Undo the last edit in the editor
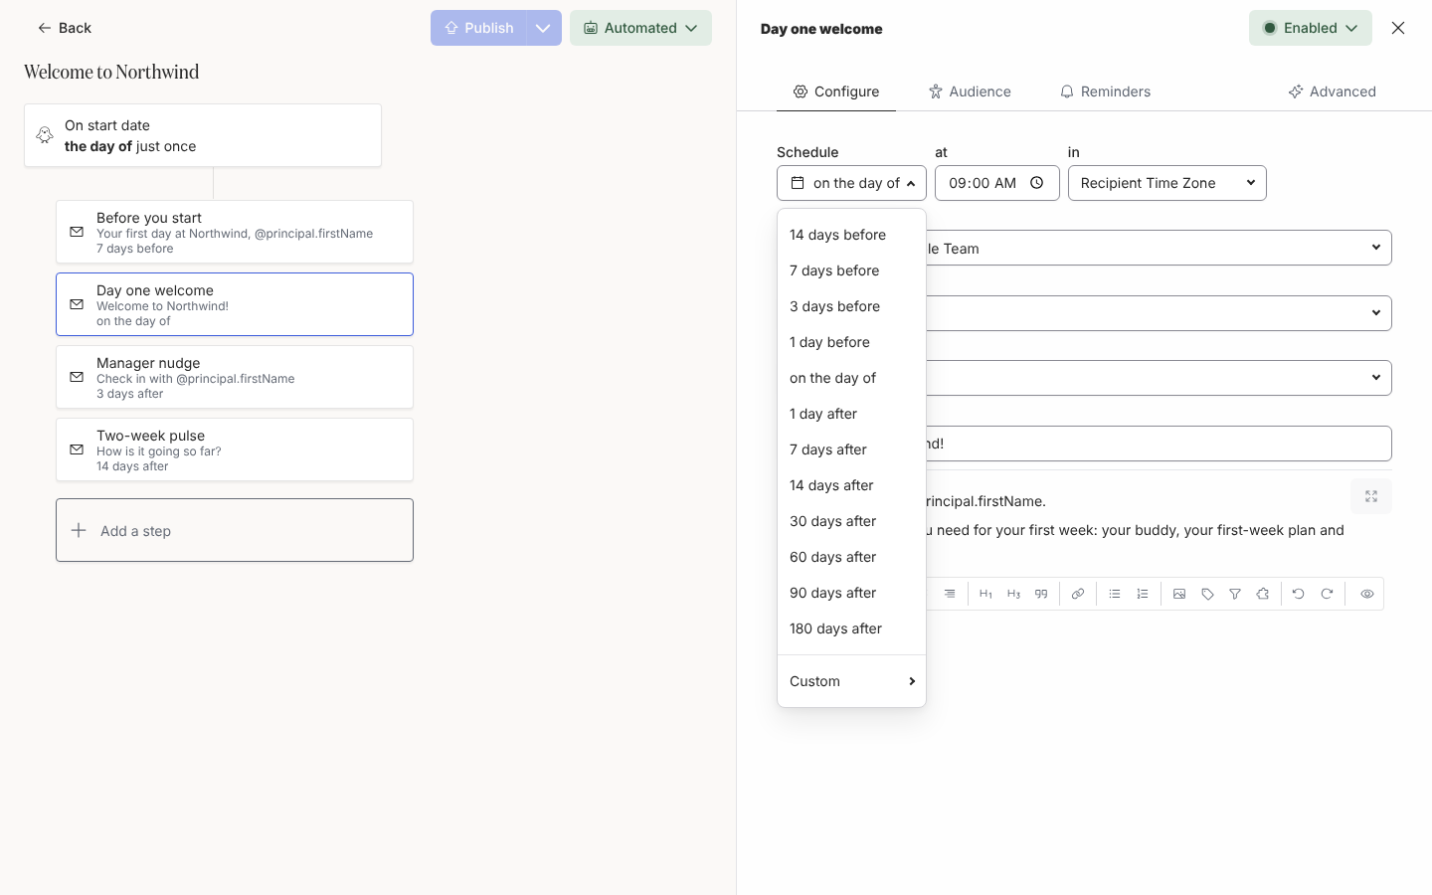Image resolution: width=1432 pixels, height=895 pixels. 1299,594
